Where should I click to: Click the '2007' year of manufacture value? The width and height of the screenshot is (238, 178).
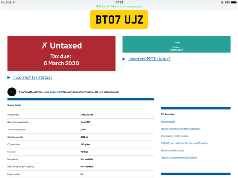tap(83, 129)
